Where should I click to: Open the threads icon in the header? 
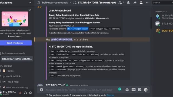coord(120,2)
